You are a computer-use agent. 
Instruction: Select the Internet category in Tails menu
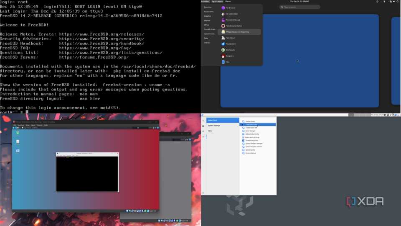pos(207,21)
